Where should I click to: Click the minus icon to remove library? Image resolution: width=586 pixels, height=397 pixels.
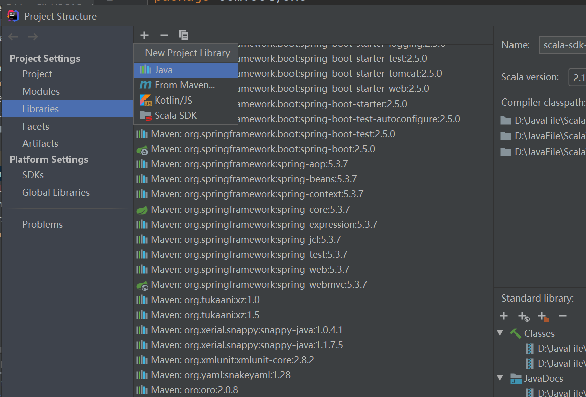click(x=164, y=35)
